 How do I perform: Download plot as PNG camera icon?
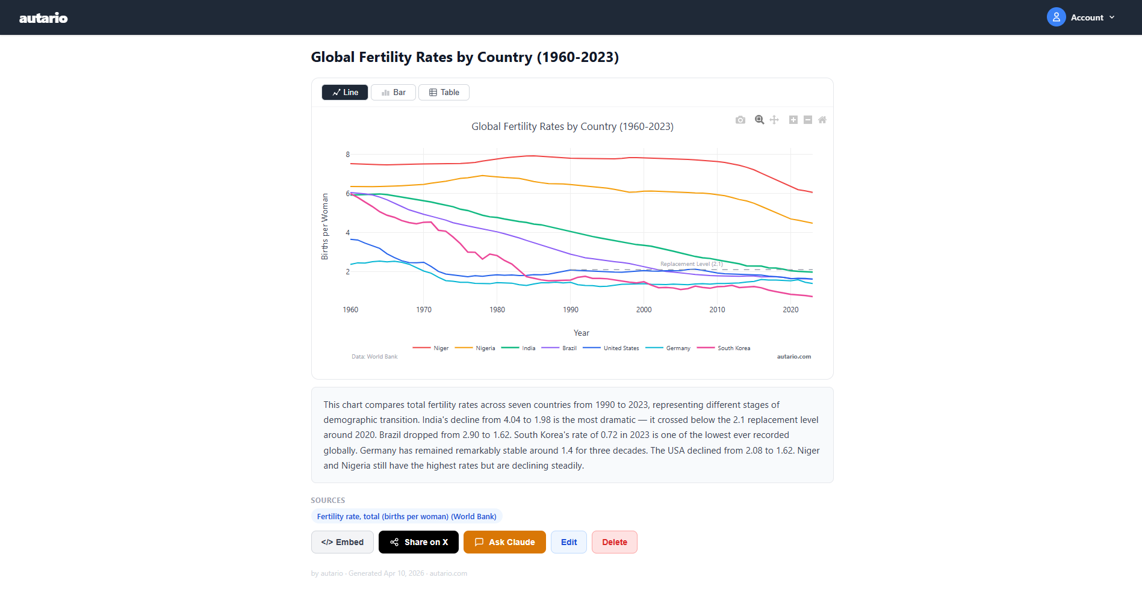(740, 120)
